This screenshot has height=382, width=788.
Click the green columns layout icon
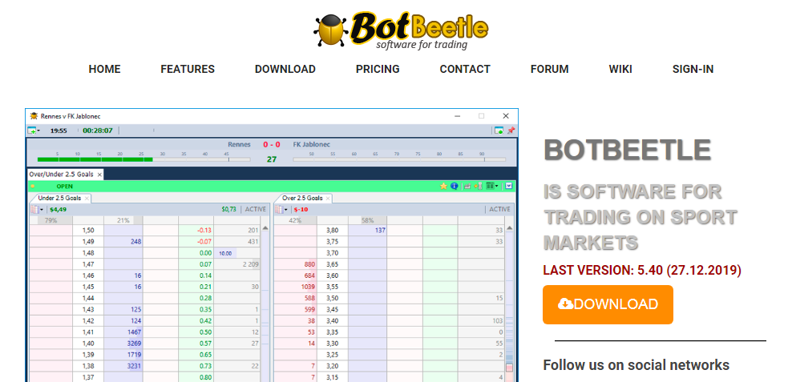[x=490, y=186]
